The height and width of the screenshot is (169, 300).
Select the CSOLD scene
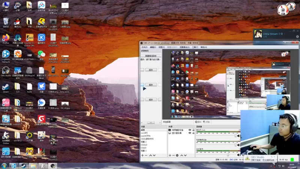[154, 145]
